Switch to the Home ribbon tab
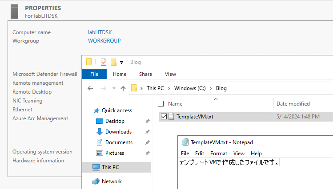 point(120,74)
